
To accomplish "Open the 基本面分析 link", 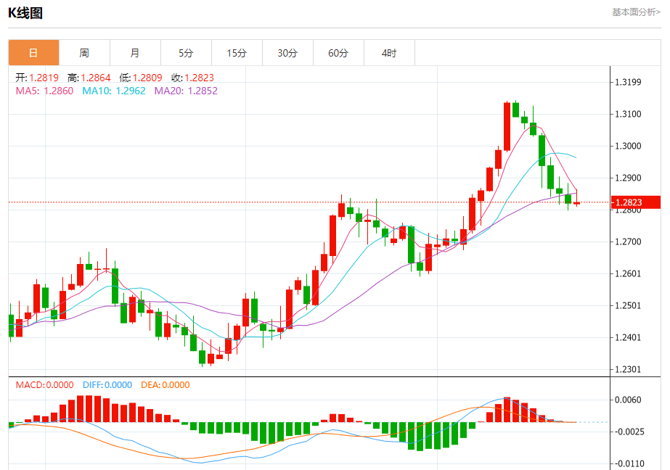I will [x=636, y=12].
